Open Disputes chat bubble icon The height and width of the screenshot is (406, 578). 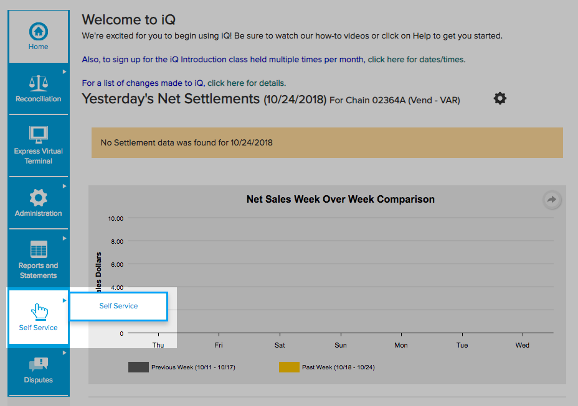pyautogui.click(x=39, y=364)
